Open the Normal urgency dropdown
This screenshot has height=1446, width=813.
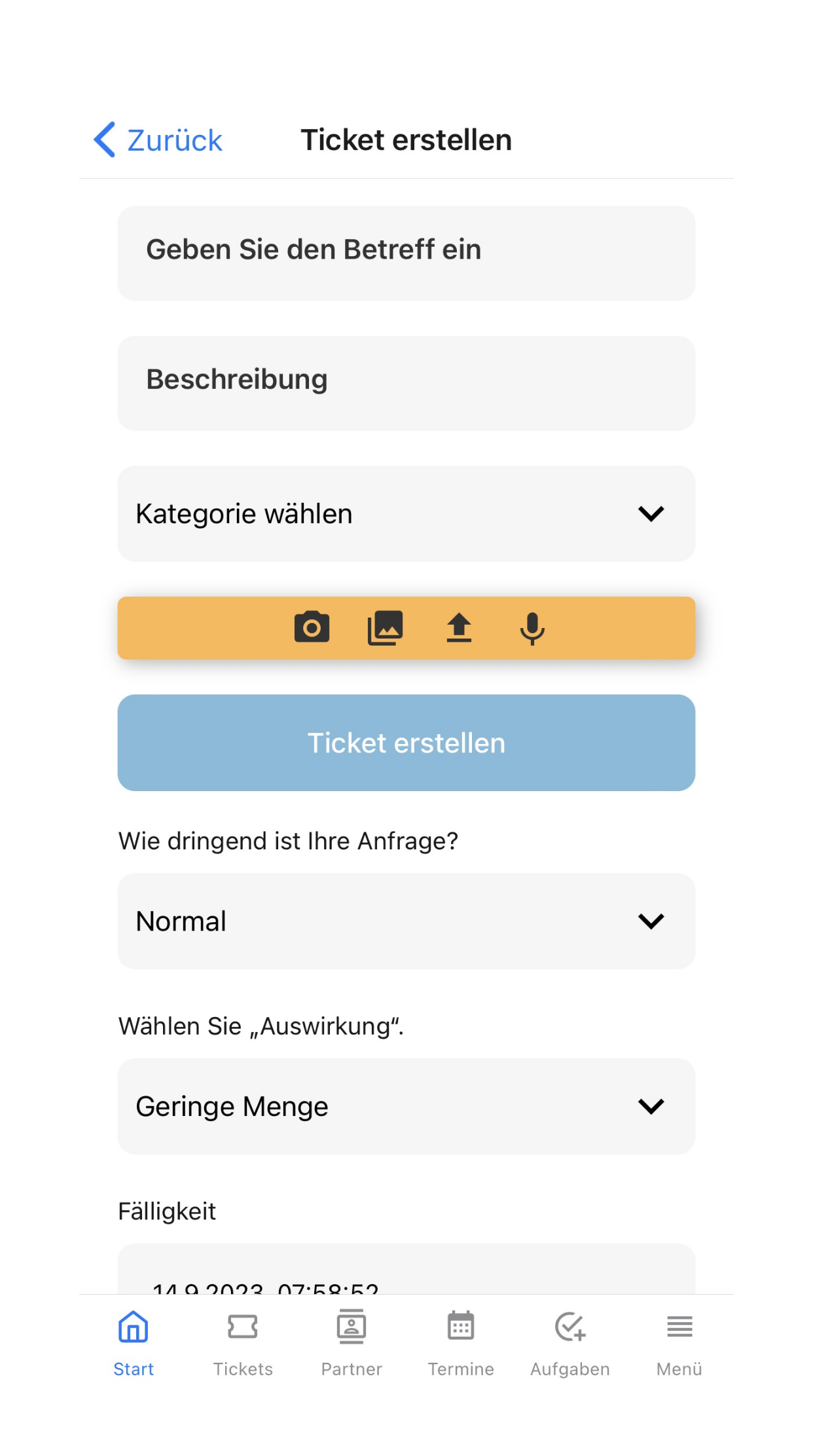pos(406,921)
